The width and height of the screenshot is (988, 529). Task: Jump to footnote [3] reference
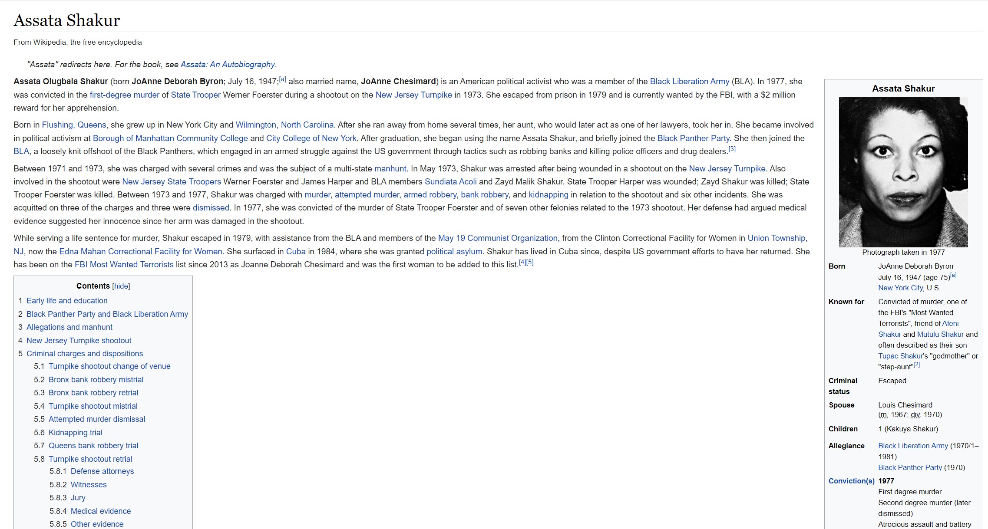[732, 149]
